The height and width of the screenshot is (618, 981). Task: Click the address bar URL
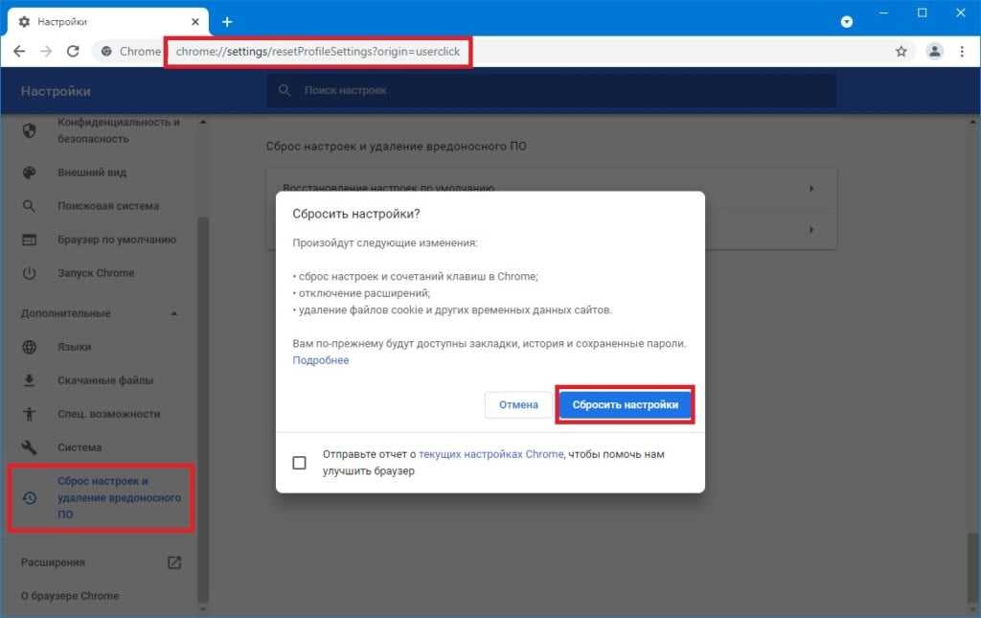click(318, 52)
